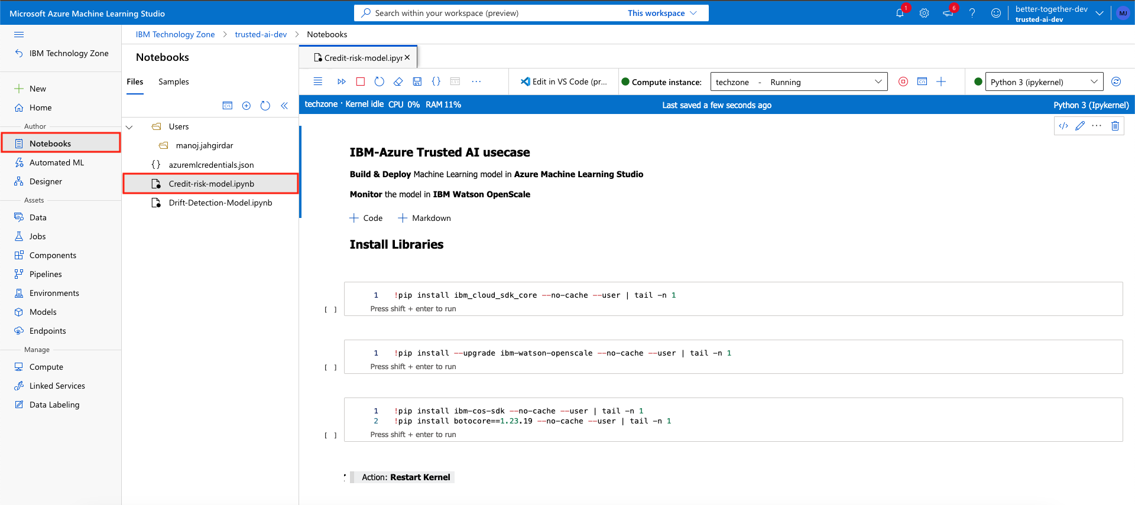
Task: Add a Code cell below
Action: click(x=366, y=218)
